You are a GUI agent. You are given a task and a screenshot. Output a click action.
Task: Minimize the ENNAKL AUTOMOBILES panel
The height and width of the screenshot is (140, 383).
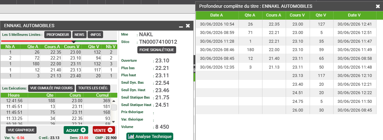point(181,26)
